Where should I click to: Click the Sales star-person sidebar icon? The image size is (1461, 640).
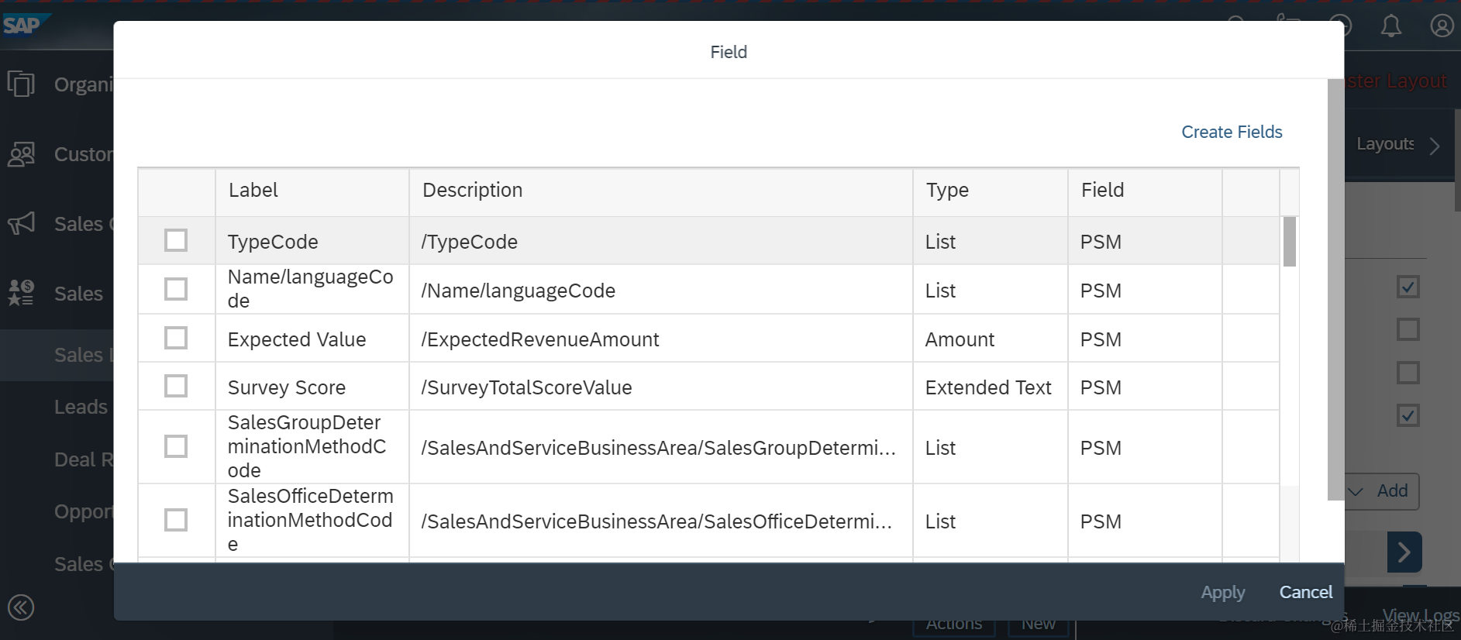coord(21,293)
